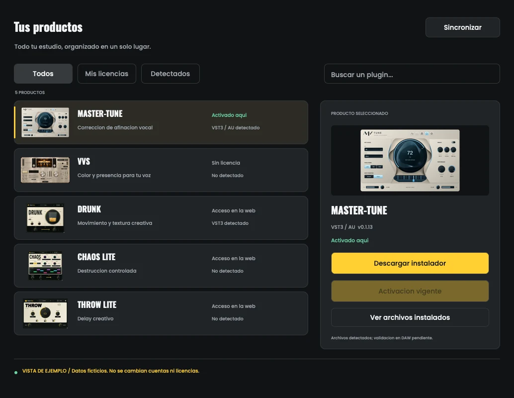Click 'Acceso en la web' in the CHAOS LITE row
Image resolution: width=514 pixels, height=398 pixels.
[234, 258]
